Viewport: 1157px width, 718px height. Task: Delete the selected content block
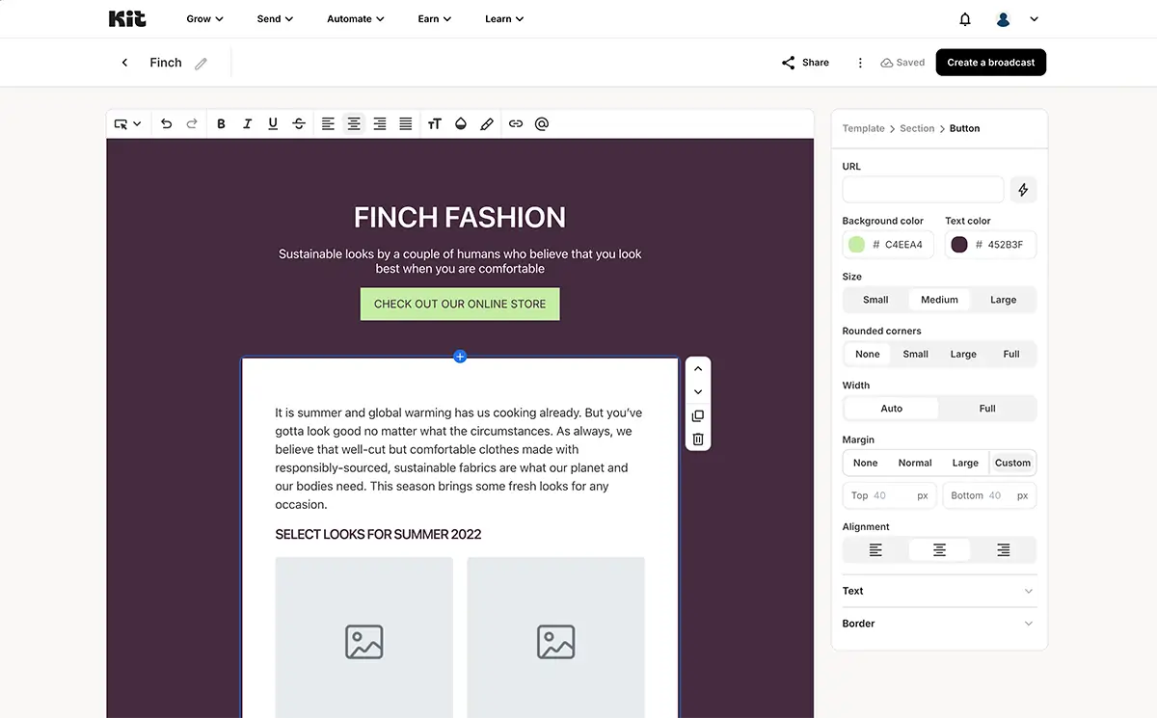(697, 439)
